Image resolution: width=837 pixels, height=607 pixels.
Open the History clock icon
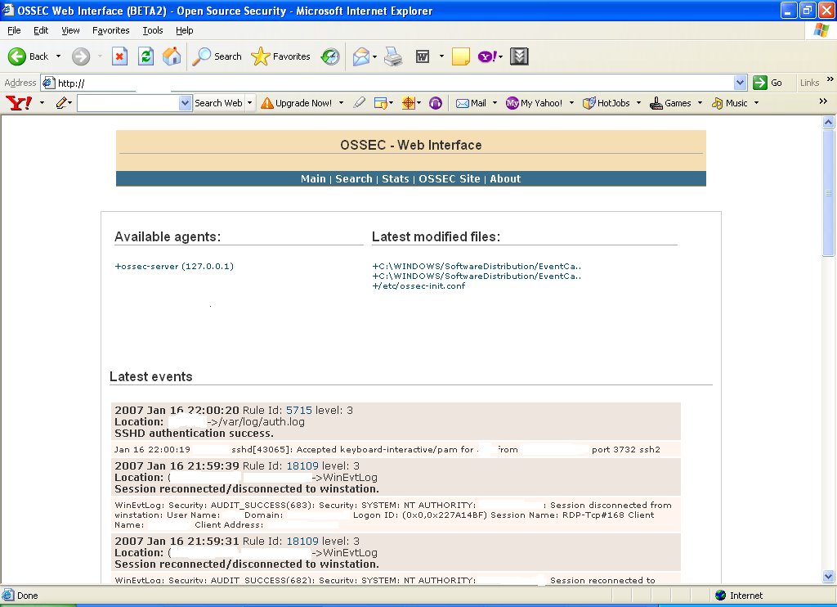tap(330, 56)
